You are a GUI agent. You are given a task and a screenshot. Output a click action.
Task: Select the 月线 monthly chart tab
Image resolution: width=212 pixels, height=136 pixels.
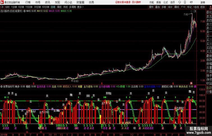(65, 7)
